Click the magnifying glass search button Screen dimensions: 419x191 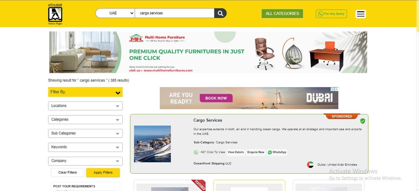click(220, 13)
